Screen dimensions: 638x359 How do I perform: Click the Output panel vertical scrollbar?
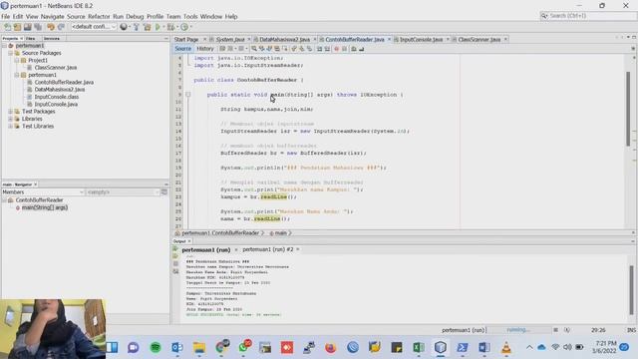pos(631,290)
